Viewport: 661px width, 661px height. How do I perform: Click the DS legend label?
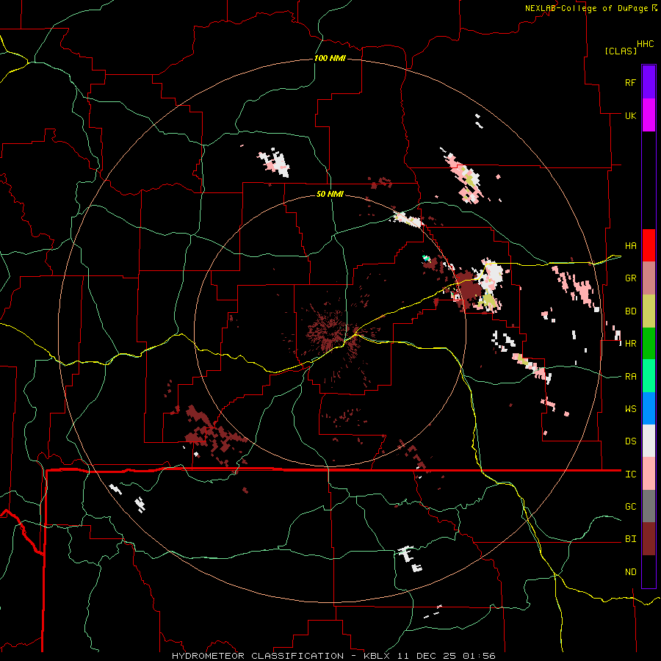(630, 441)
